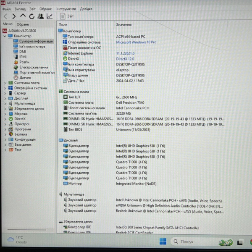
Task: Select Розгін flame icon item
Action: pos(16,62)
